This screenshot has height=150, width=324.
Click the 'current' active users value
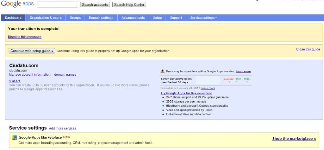tap(229, 82)
